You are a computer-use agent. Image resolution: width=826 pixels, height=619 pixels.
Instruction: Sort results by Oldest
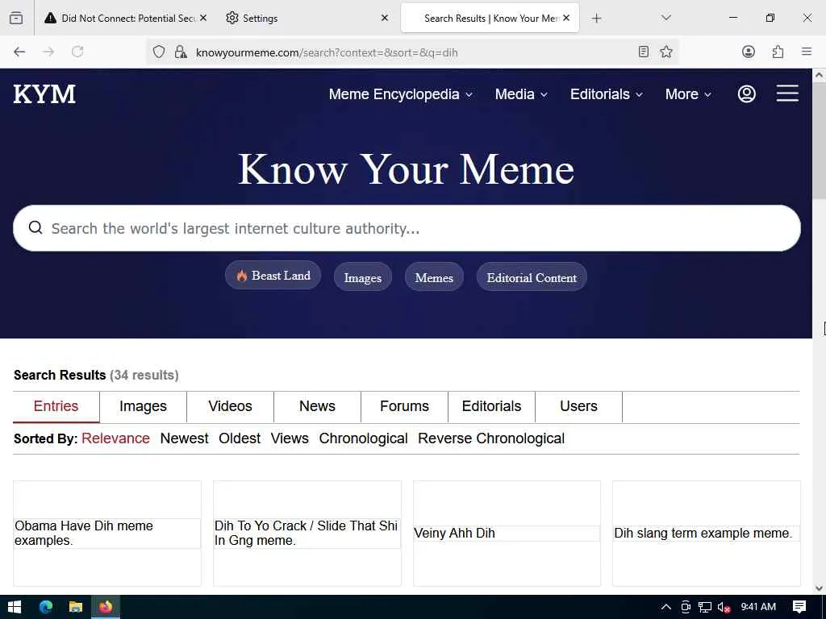coord(240,438)
